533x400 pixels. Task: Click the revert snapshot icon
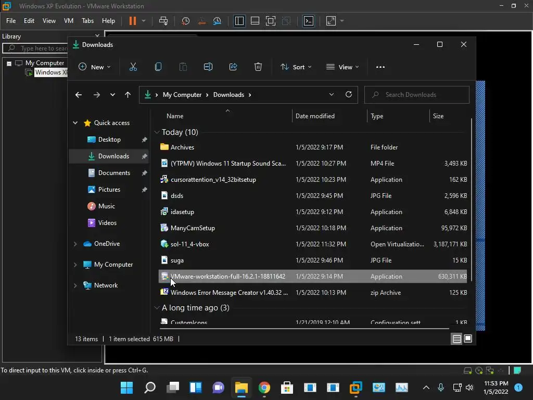[201, 21]
